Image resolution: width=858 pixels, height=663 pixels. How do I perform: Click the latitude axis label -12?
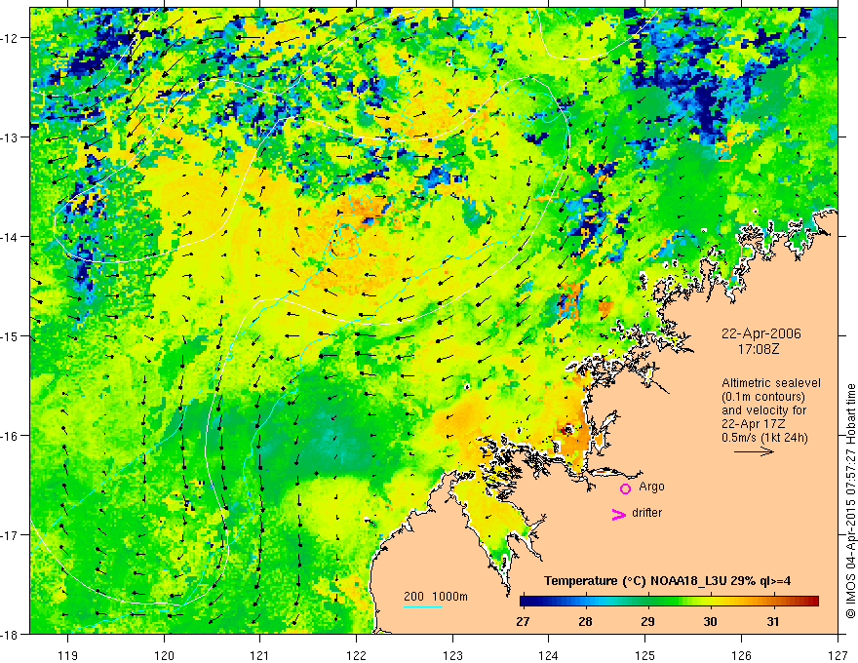click(11, 38)
